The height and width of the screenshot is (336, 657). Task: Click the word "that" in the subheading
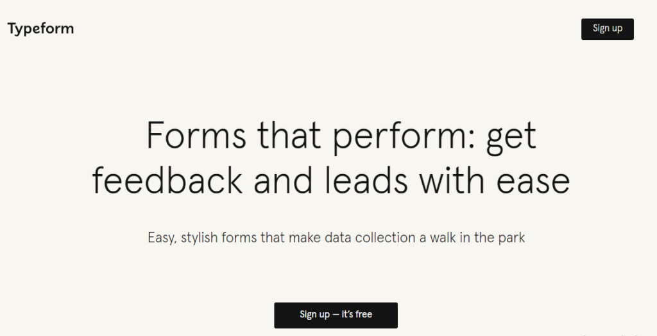tap(272, 238)
